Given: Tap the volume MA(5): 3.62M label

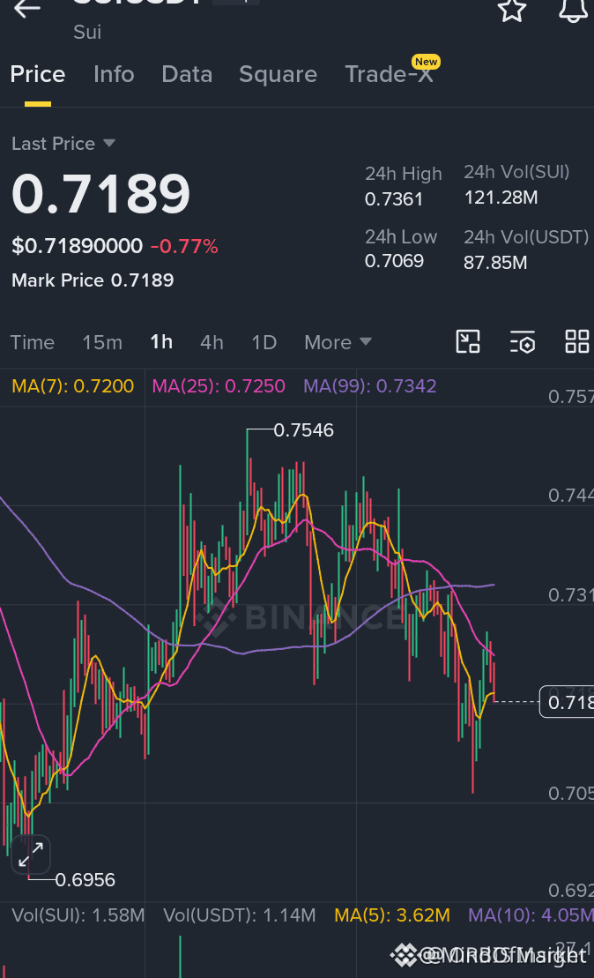Looking at the screenshot, I should tap(392, 915).
